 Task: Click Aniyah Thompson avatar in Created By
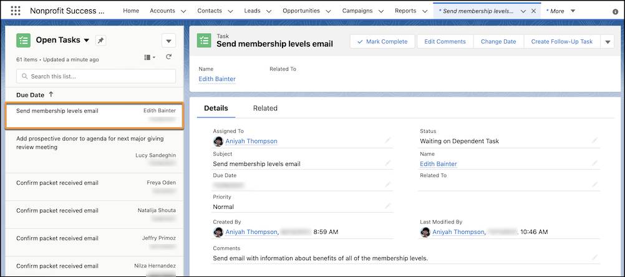pos(218,232)
